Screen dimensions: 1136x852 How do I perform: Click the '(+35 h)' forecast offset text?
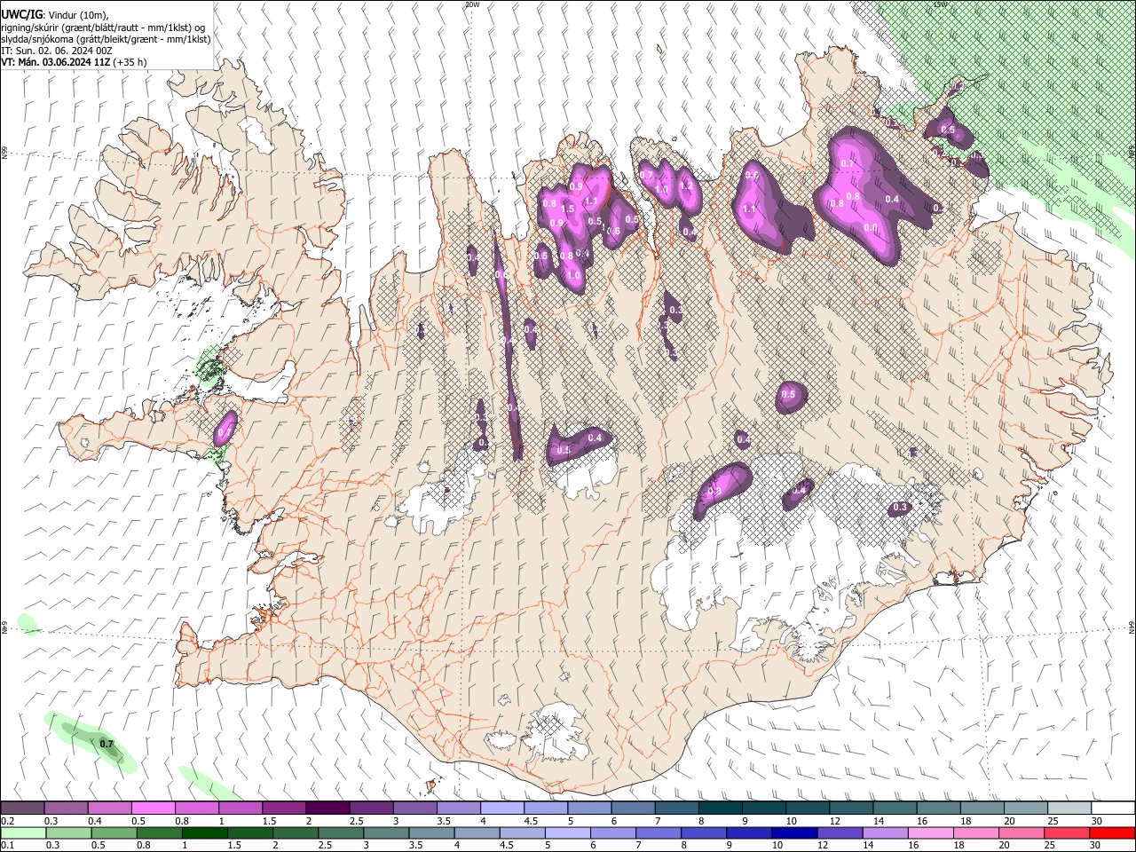130,62
